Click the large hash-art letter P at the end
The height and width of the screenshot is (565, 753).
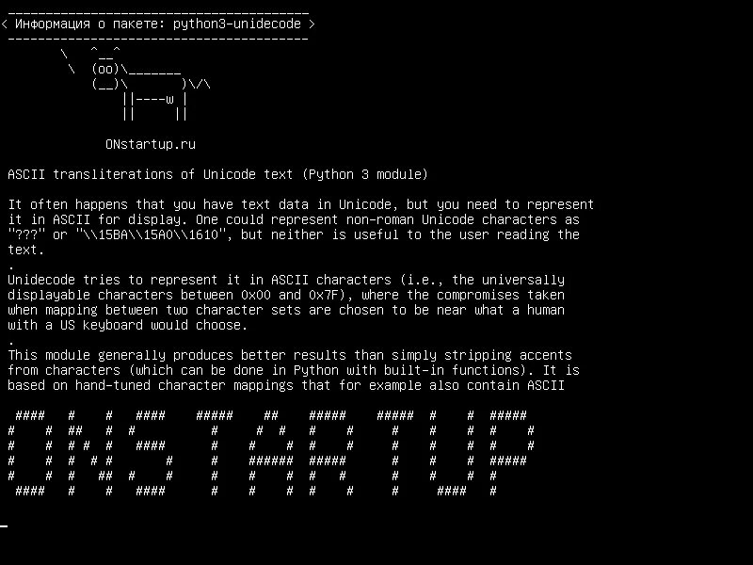(512, 453)
